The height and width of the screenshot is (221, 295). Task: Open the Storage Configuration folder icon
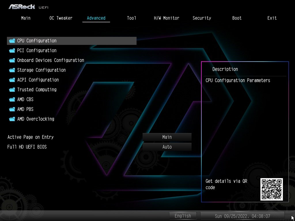[12, 70]
